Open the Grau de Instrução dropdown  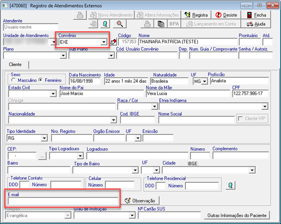point(132,215)
